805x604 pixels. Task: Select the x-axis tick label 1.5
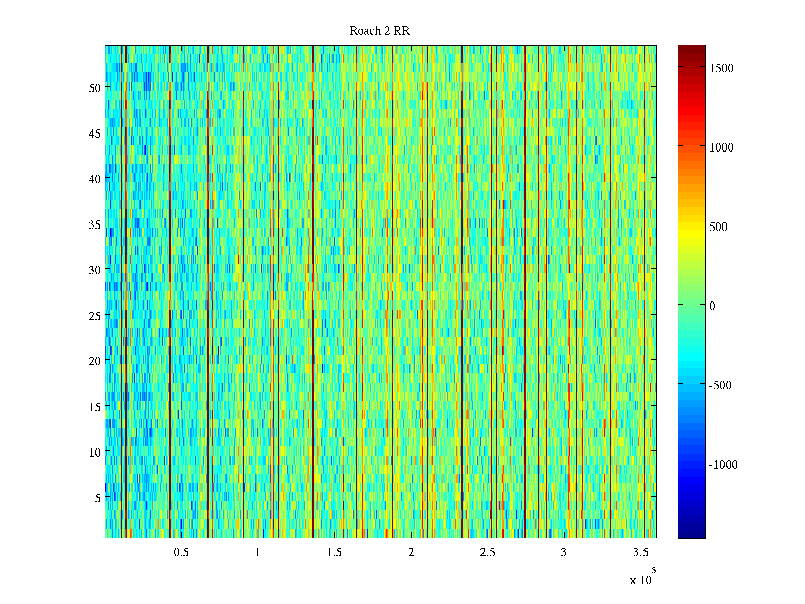pyautogui.click(x=334, y=553)
